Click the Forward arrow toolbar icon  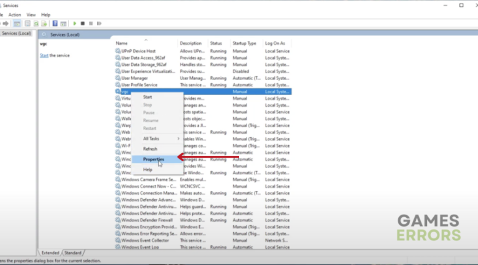[6, 24]
